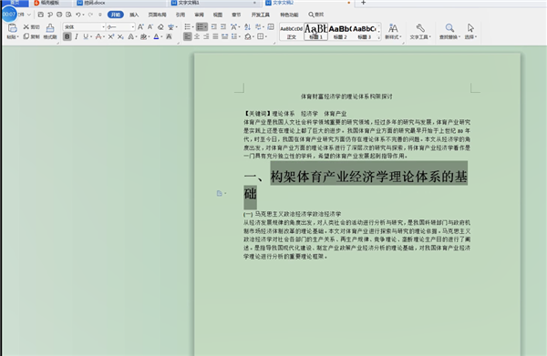Image resolution: width=547 pixels, height=356 pixels.
Task: Click the Increase Indent icon
Action: 223,26
